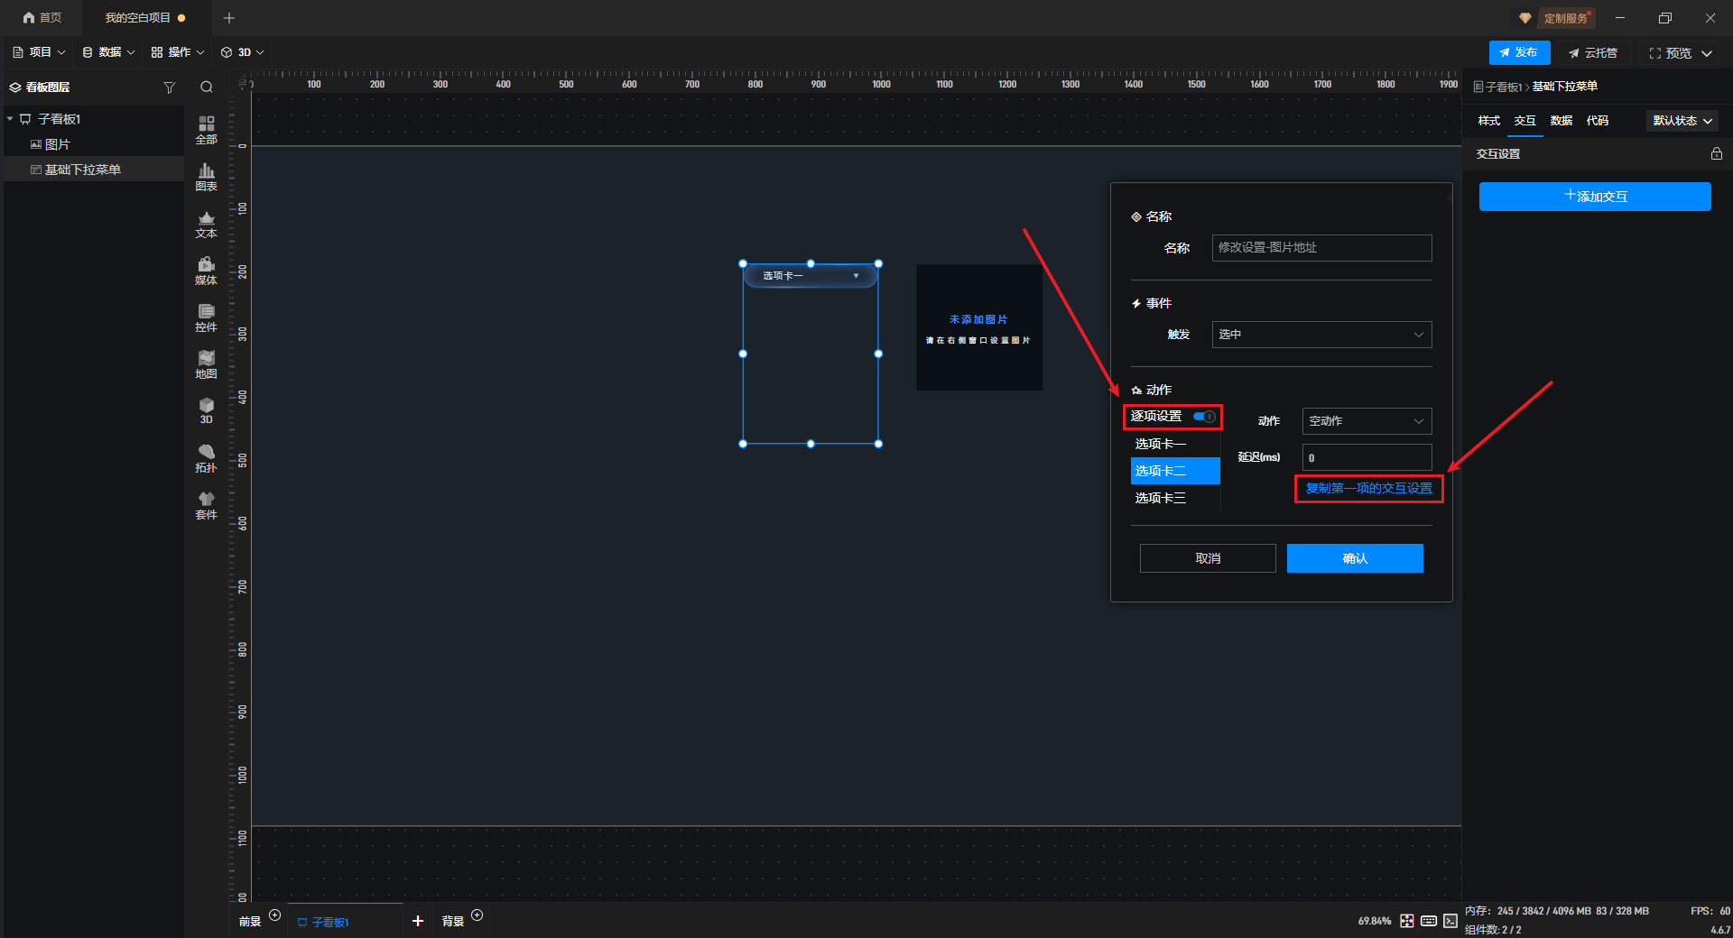
Task: Click the layer search magnifier icon
Action: 207,87
